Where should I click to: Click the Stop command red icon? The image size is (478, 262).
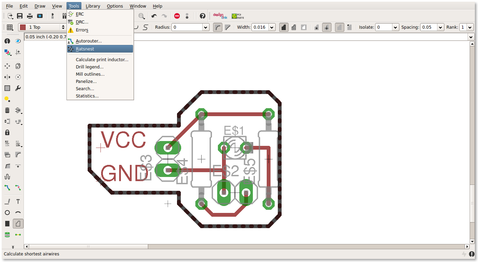177,16
